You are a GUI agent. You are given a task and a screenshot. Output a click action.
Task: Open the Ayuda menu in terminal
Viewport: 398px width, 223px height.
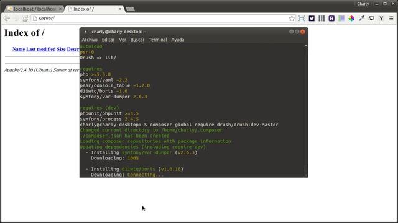pos(178,40)
